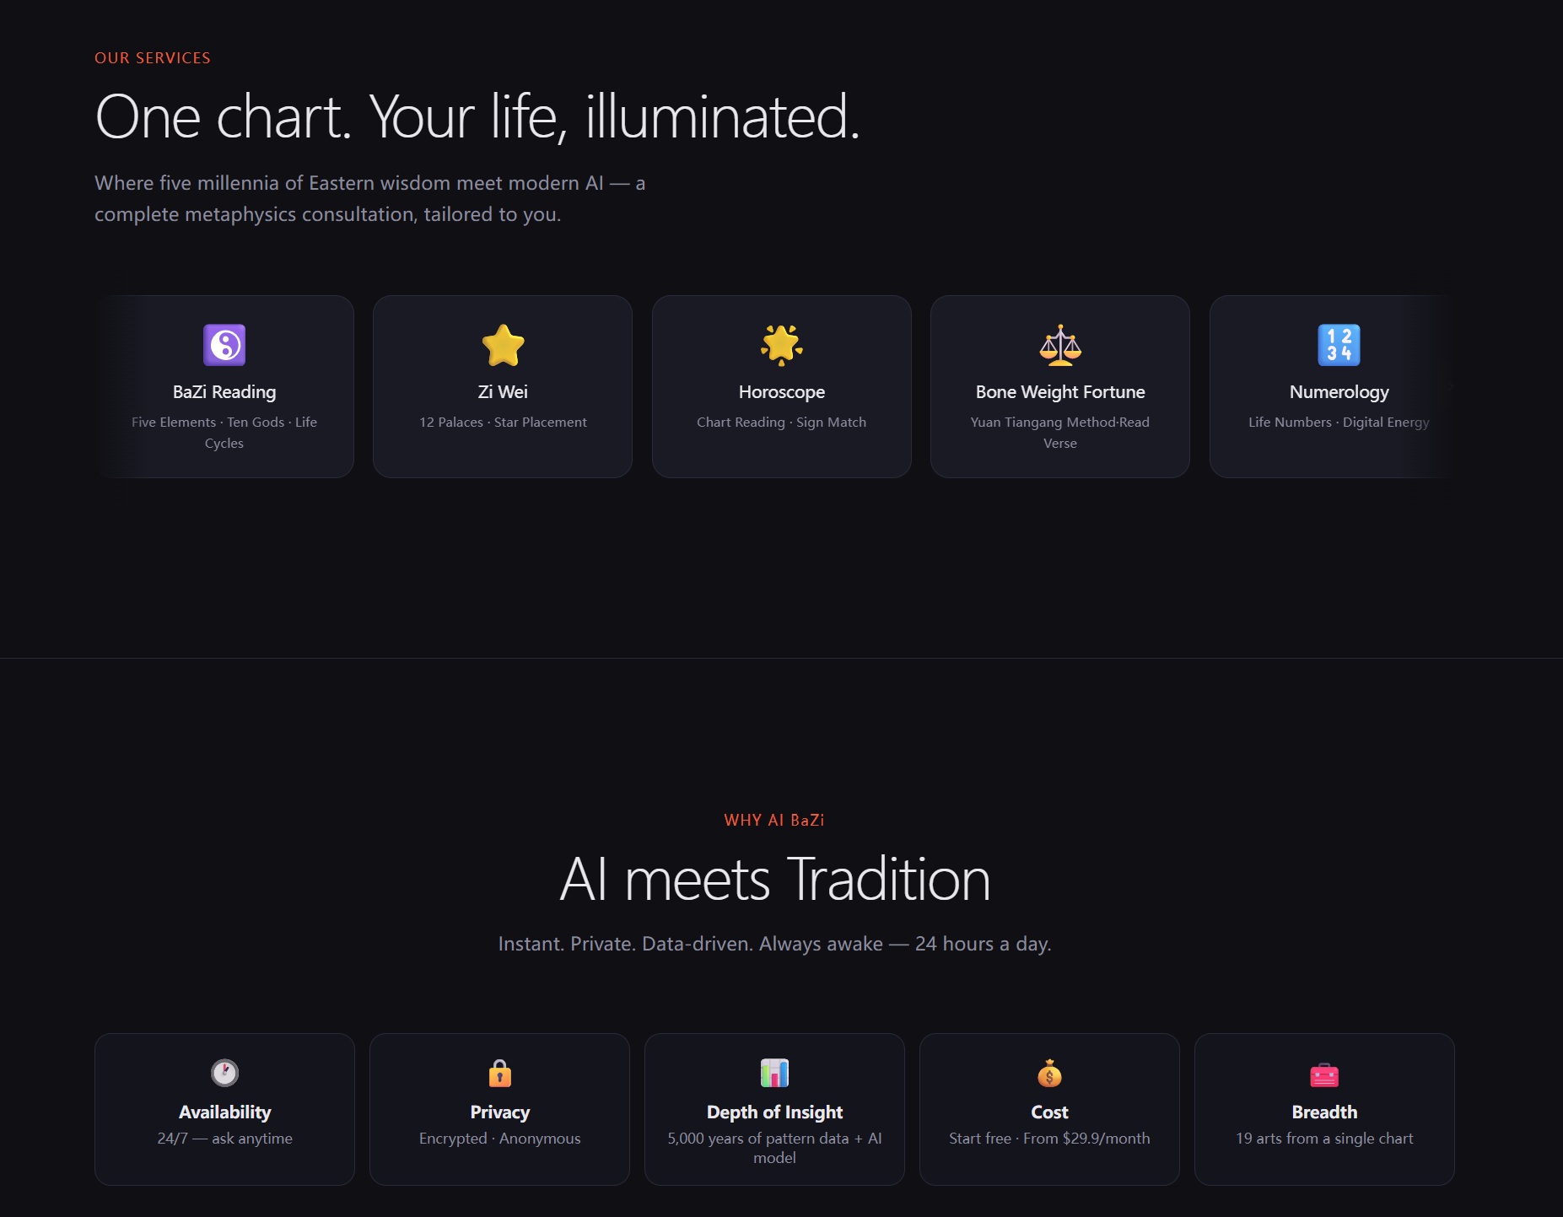Click the Breadth card heading
The image size is (1563, 1217).
click(x=1324, y=1112)
